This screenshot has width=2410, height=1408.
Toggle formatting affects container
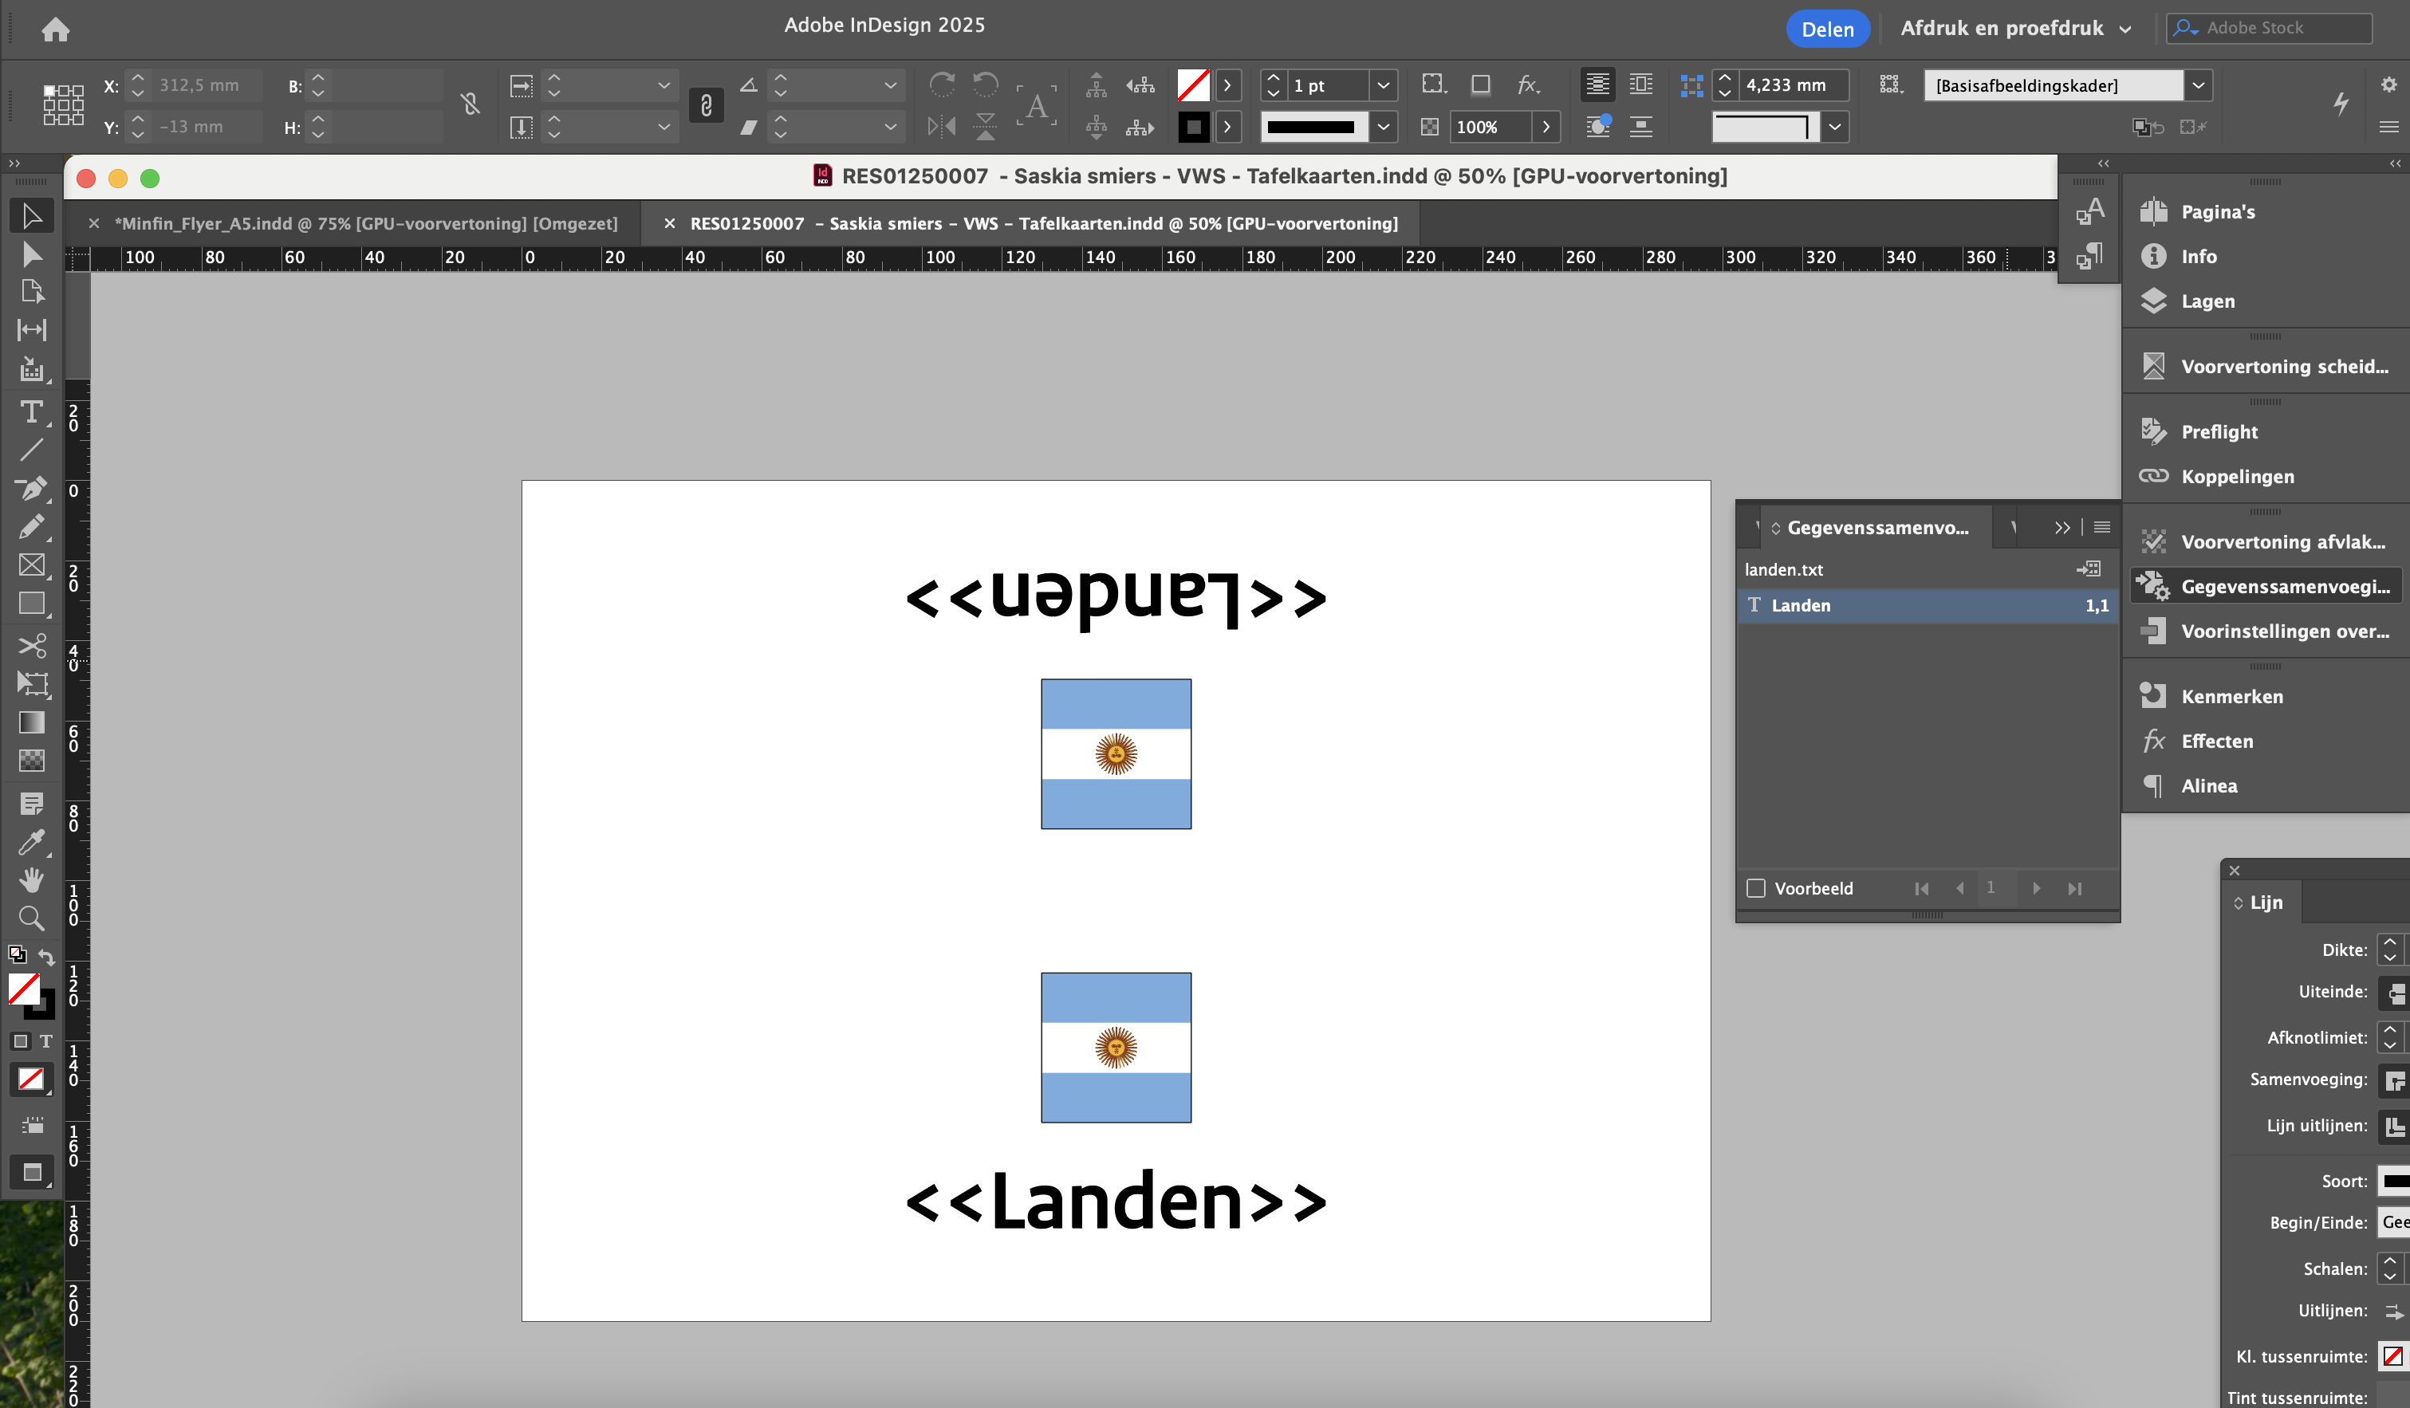pyautogui.click(x=21, y=1041)
